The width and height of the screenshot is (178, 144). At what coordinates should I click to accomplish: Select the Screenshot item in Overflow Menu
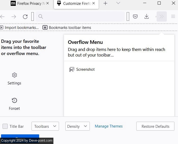point(82,69)
